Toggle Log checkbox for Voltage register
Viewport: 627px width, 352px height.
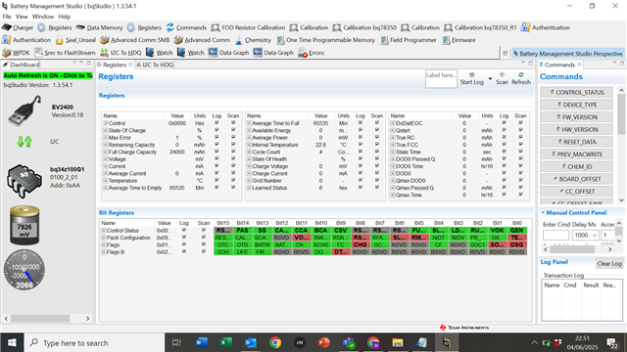(x=217, y=158)
